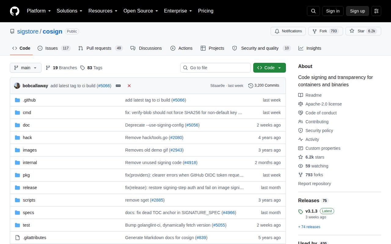Open the main branch selector dropdown

click(26, 68)
